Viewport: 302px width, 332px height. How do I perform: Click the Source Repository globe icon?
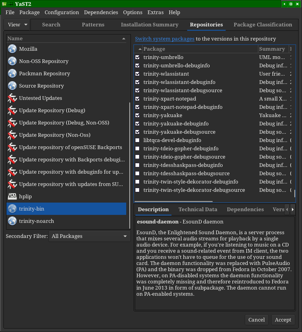12,85
